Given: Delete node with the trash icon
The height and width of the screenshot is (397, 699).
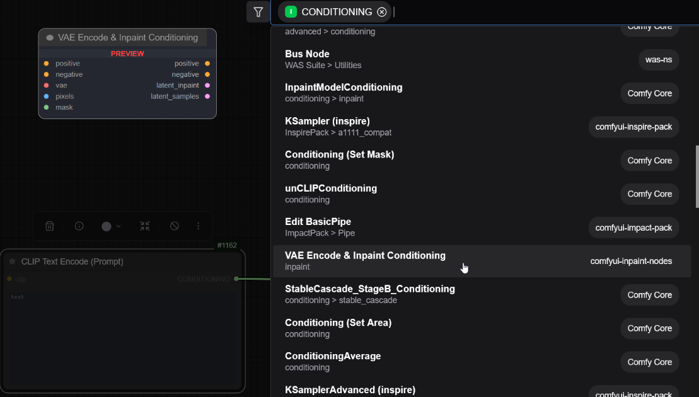Looking at the screenshot, I should (50, 226).
